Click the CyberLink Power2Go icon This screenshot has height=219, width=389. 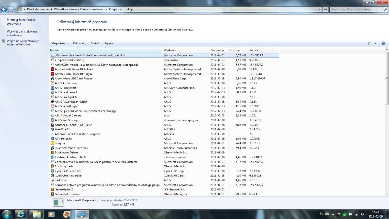[52, 176]
